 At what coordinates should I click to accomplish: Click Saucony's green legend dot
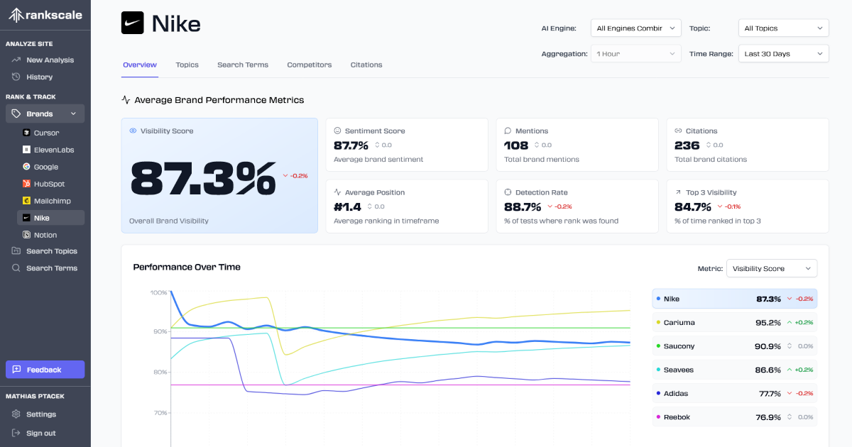(659, 346)
